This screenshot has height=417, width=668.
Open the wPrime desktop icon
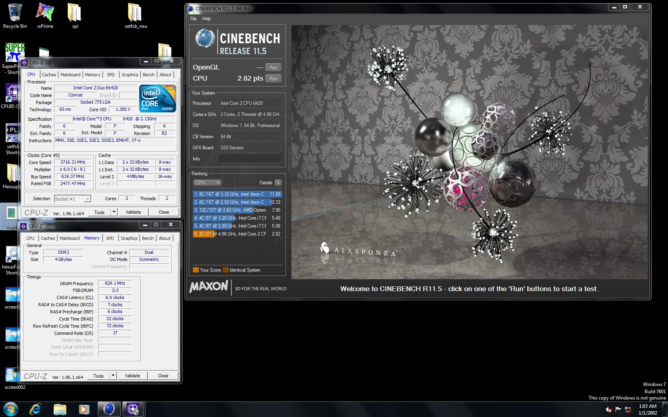[x=45, y=16]
